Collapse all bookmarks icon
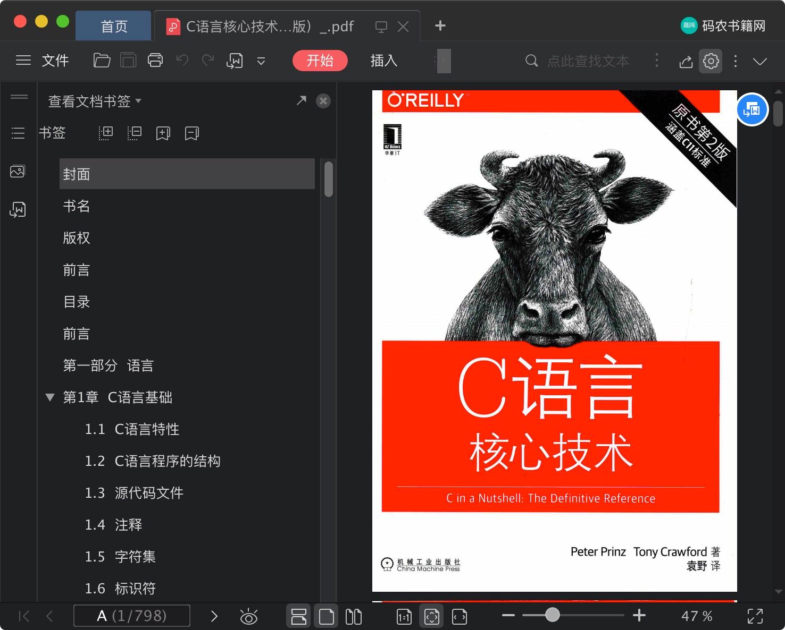This screenshot has width=785, height=630. (135, 133)
